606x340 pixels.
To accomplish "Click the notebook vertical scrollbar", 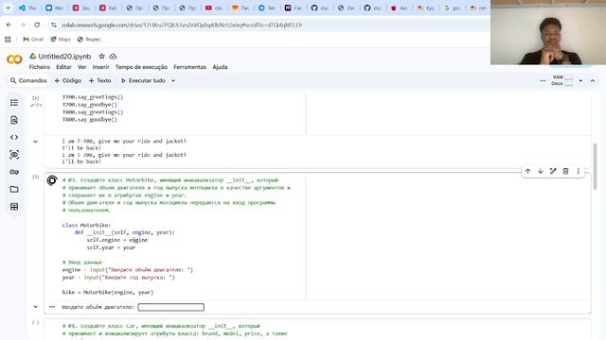I will 595,166.
